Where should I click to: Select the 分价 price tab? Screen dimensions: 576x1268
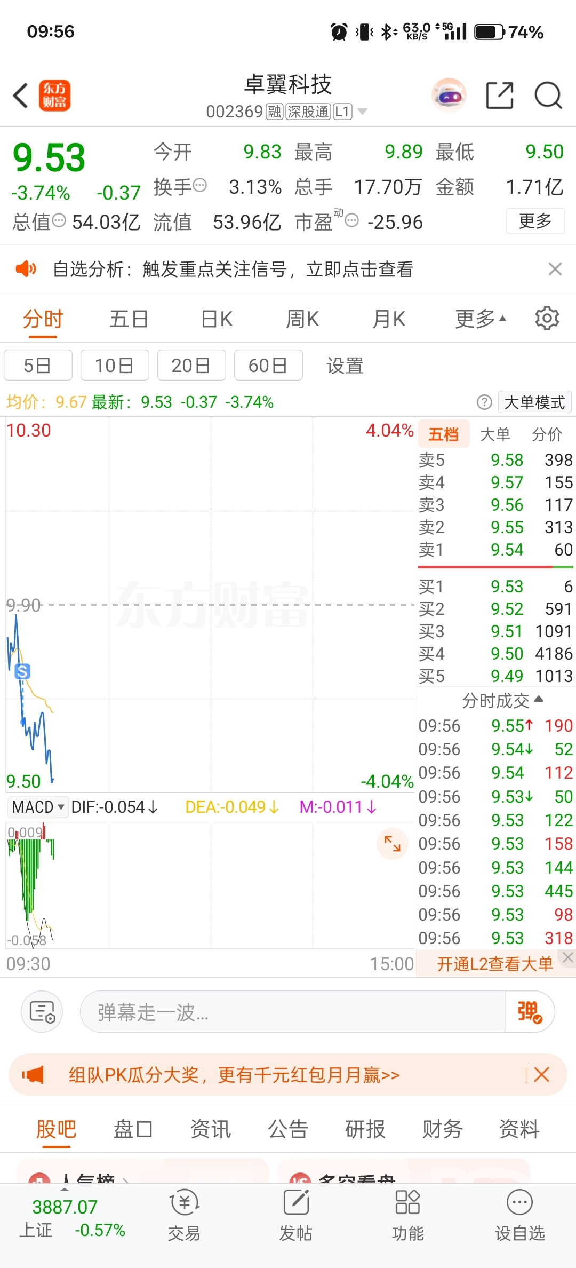547,434
